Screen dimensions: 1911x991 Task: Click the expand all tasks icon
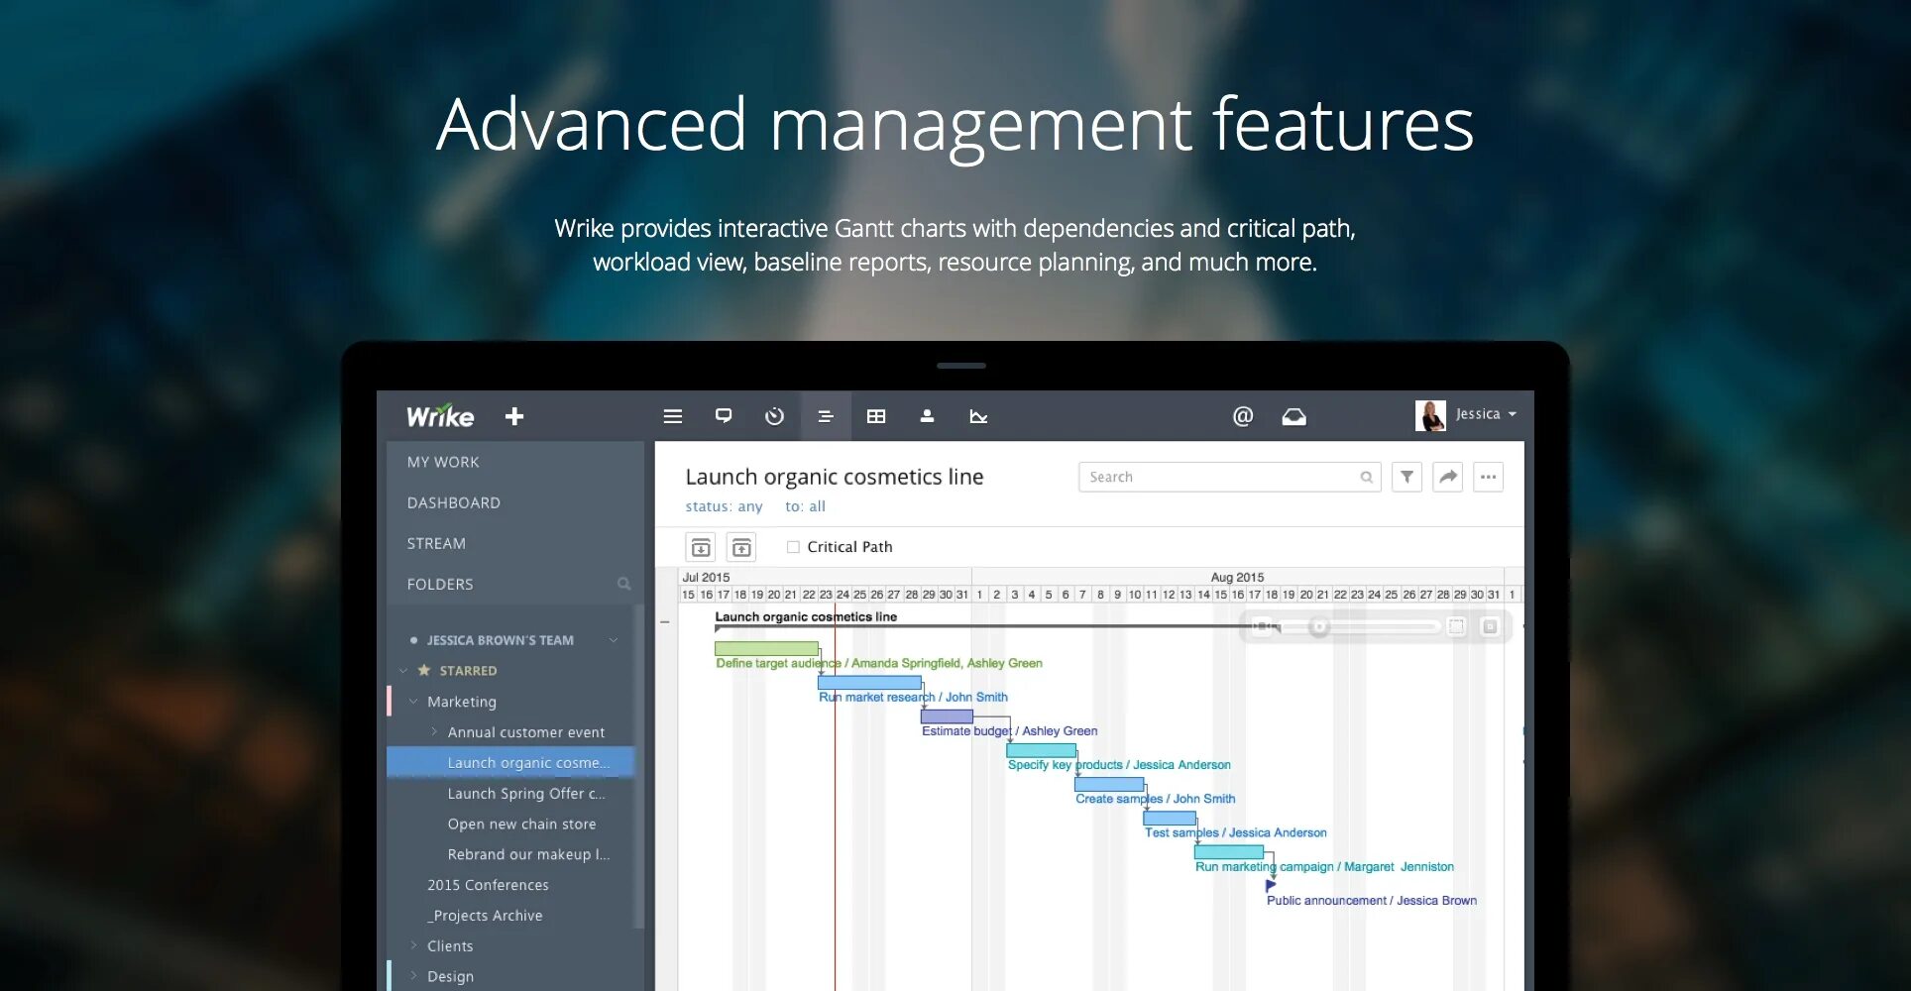(x=701, y=547)
